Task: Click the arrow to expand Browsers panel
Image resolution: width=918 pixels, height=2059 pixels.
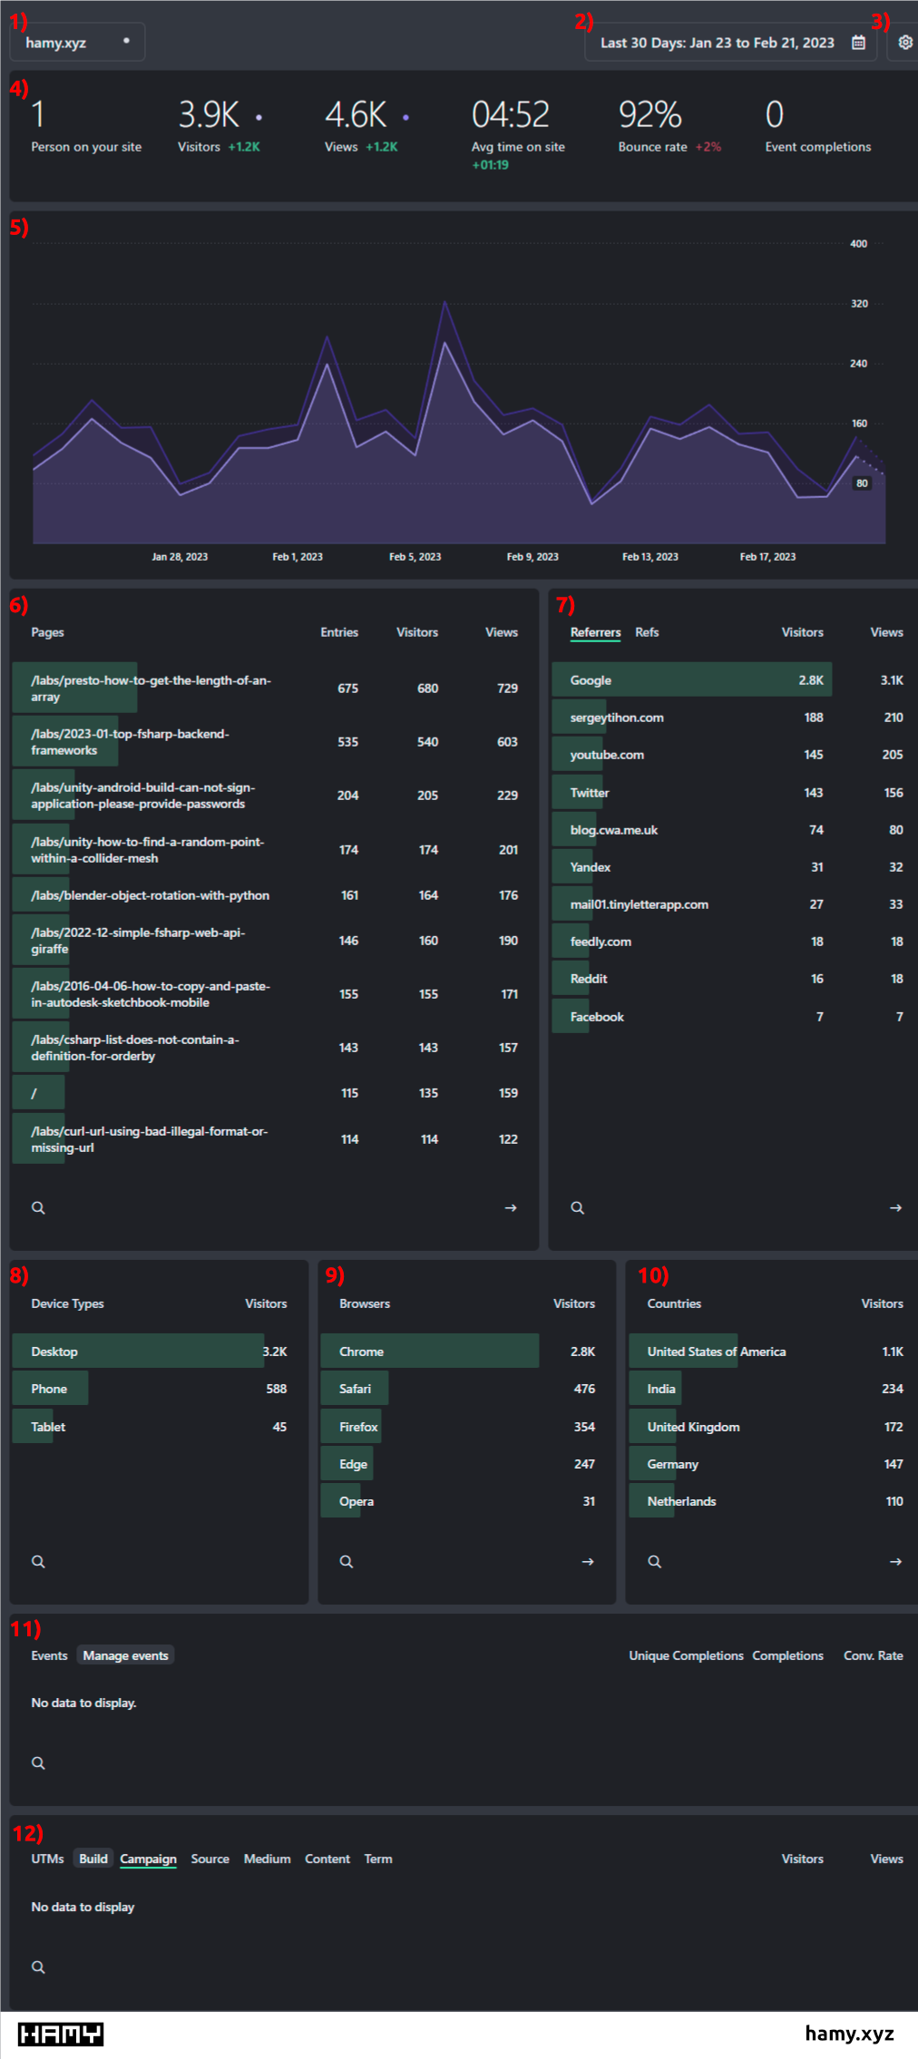Action: coord(588,1561)
